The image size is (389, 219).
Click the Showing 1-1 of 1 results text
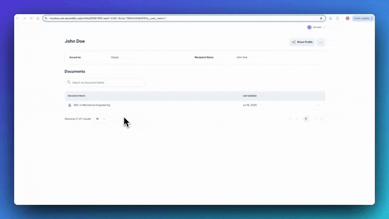(78, 119)
